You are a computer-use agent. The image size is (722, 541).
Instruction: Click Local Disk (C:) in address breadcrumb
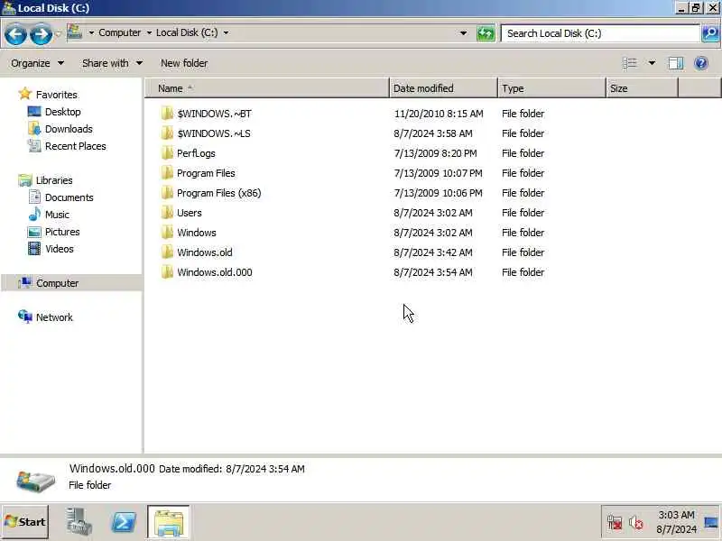coord(187,32)
